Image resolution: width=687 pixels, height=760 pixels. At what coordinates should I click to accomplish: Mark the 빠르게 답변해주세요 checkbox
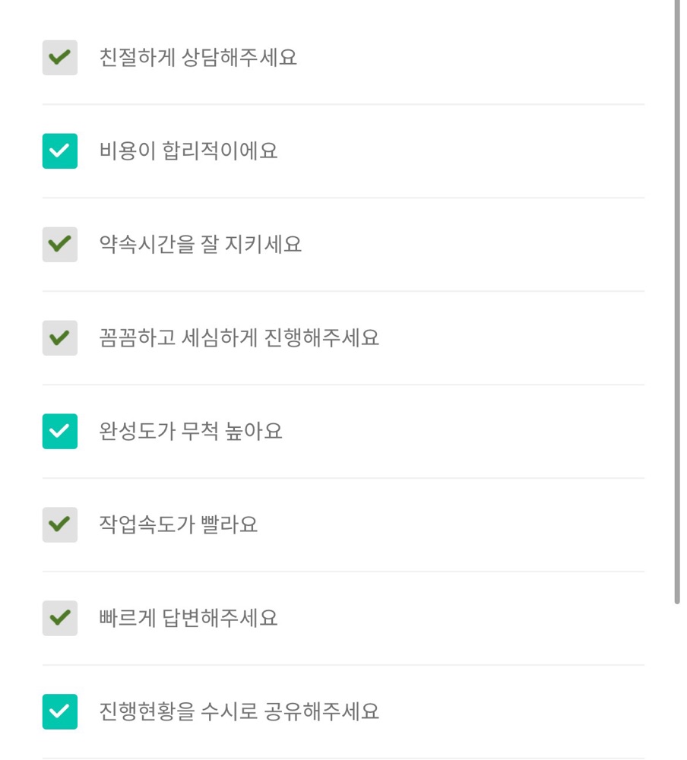tap(59, 618)
